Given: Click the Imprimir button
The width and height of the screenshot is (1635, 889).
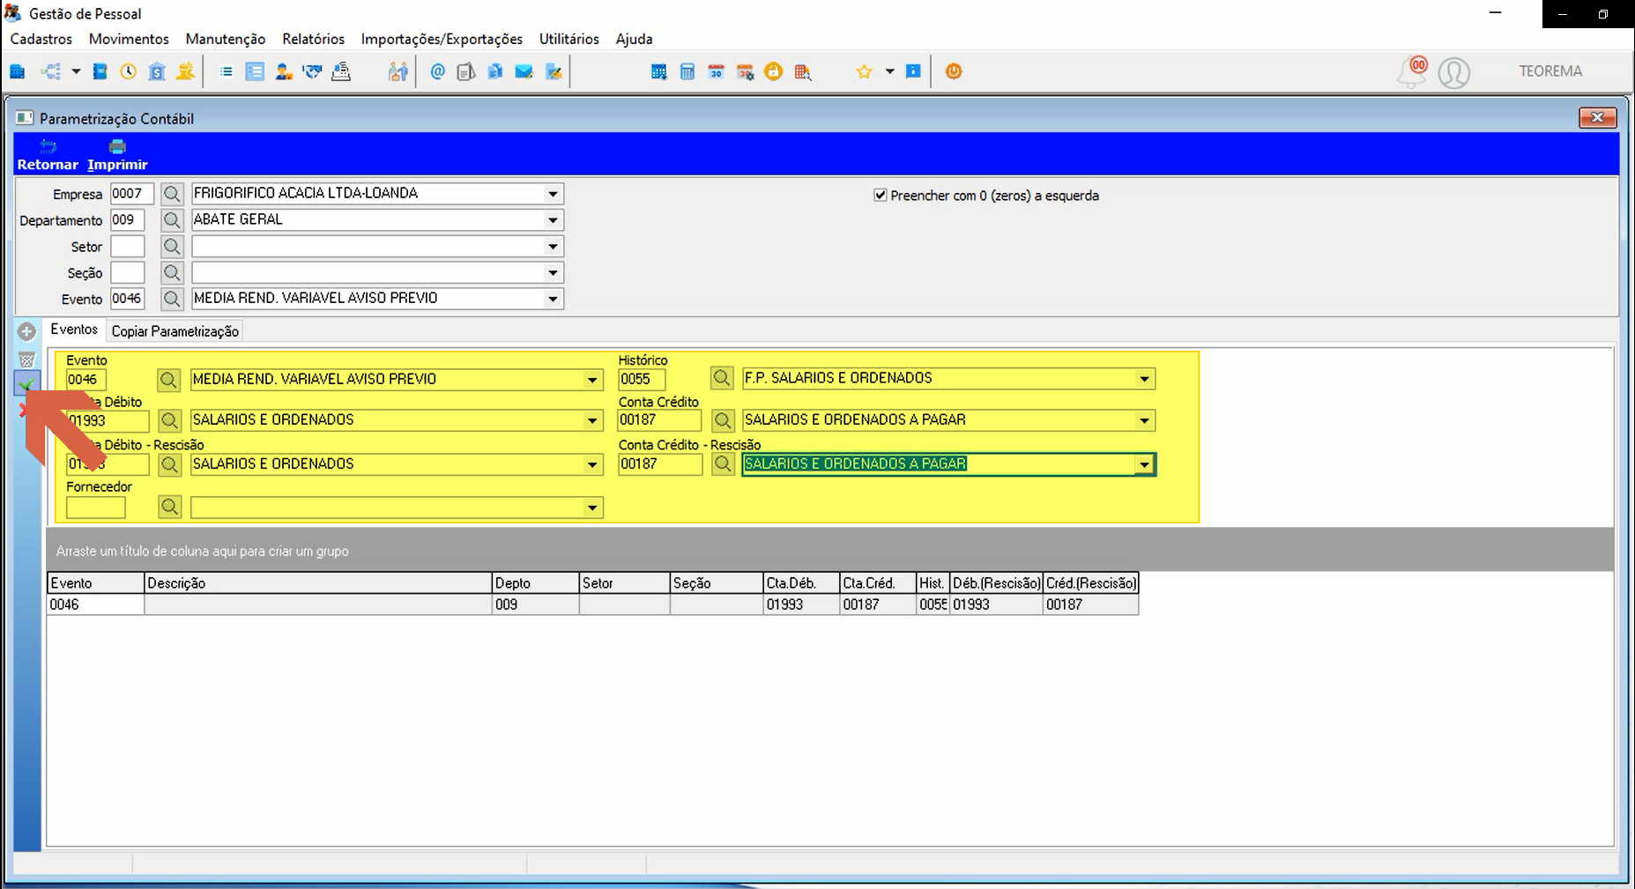Looking at the screenshot, I should pyautogui.click(x=117, y=155).
